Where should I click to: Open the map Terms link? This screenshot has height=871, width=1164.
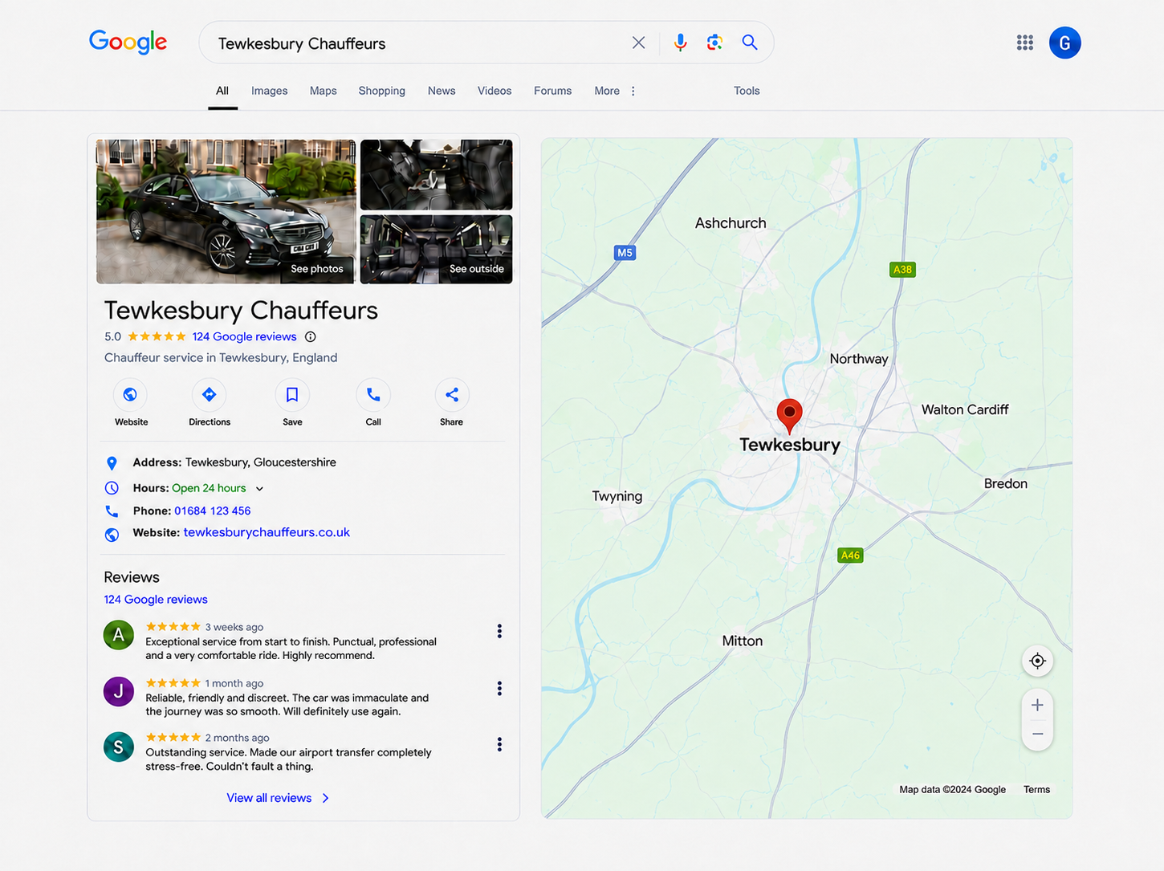[1036, 790]
